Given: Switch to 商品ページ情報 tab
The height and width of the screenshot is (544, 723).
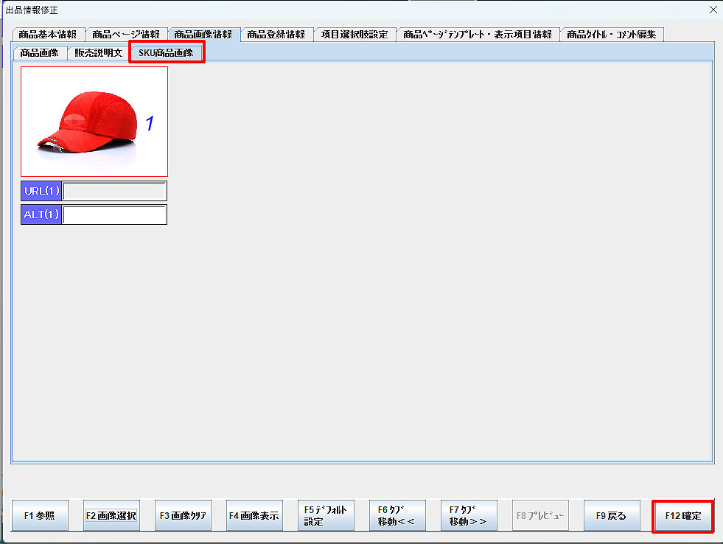Looking at the screenshot, I should pos(126,35).
